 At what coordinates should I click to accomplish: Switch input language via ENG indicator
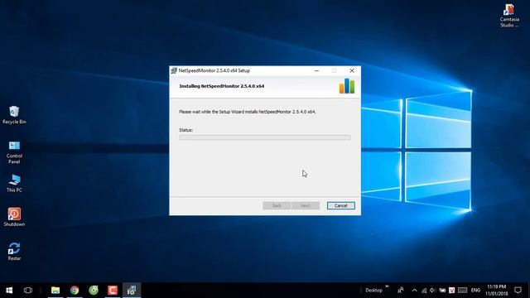475,291
